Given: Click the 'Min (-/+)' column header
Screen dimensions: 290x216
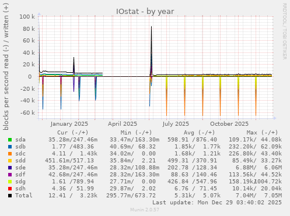Looking at the screenshot, I should pos(136,133).
